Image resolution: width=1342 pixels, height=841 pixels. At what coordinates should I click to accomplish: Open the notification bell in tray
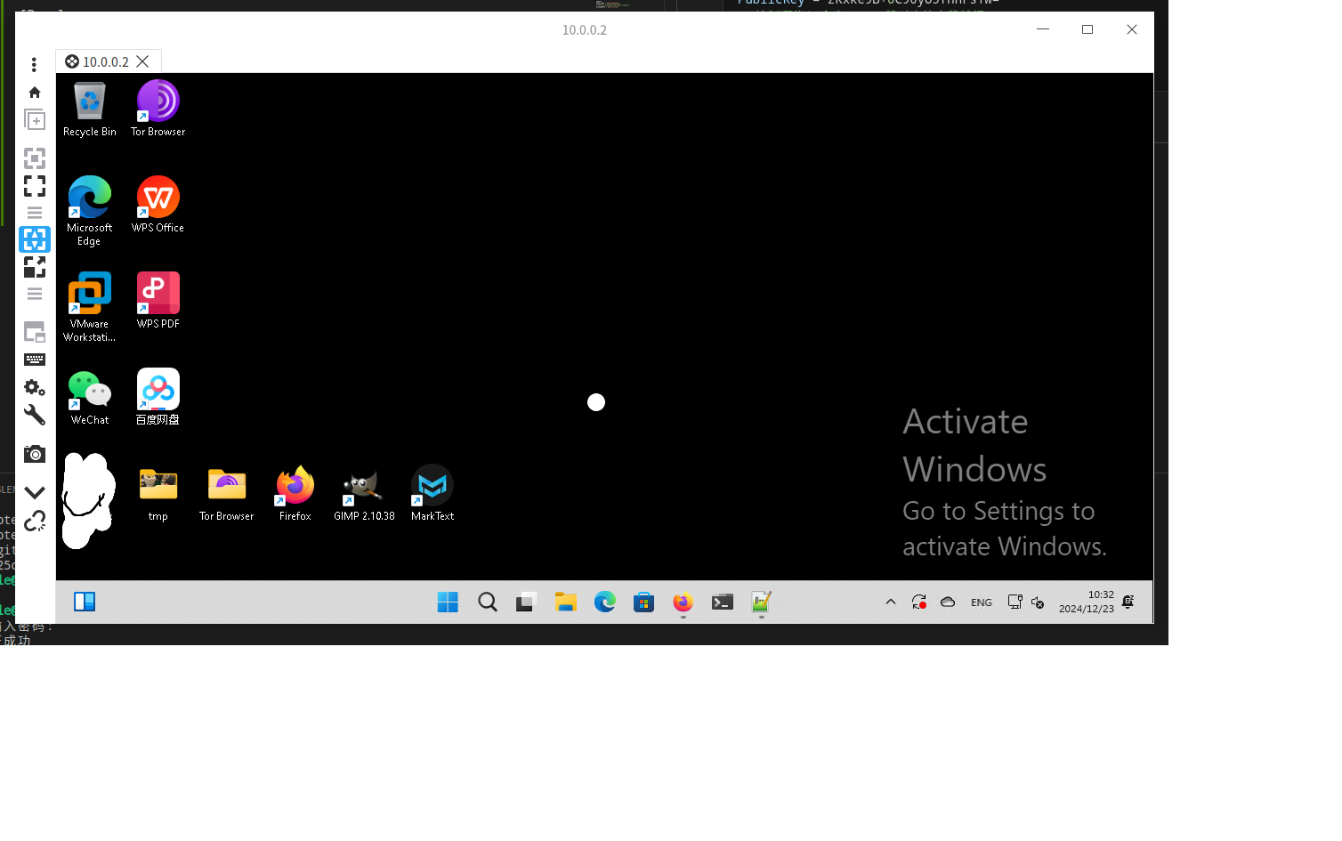click(x=1128, y=602)
